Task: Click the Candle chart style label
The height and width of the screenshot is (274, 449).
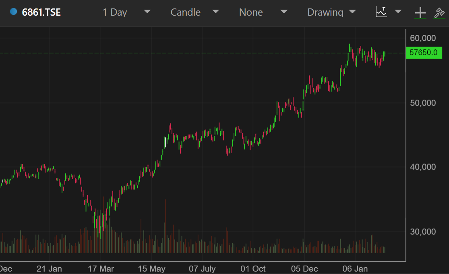Action: (x=185, y=12)
